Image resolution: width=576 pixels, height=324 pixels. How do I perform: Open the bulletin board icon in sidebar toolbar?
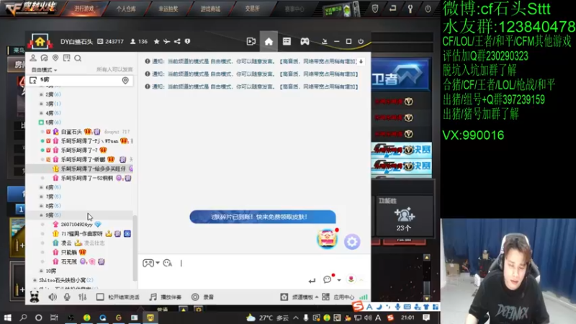66,58
